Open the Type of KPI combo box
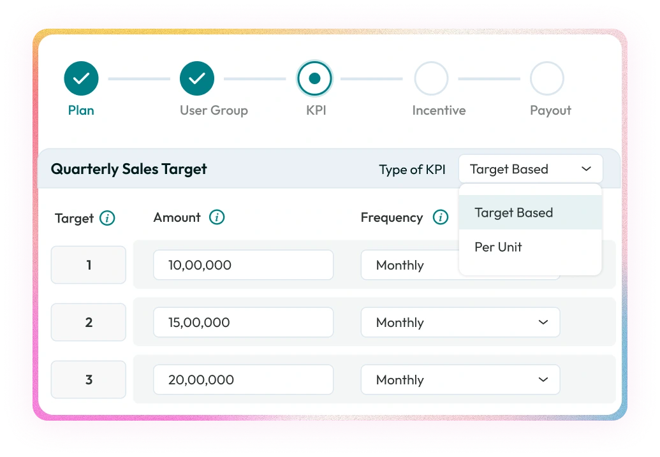The height and width of the screenshot is (457, 660). pyautogui.click(x=530, y=169)
